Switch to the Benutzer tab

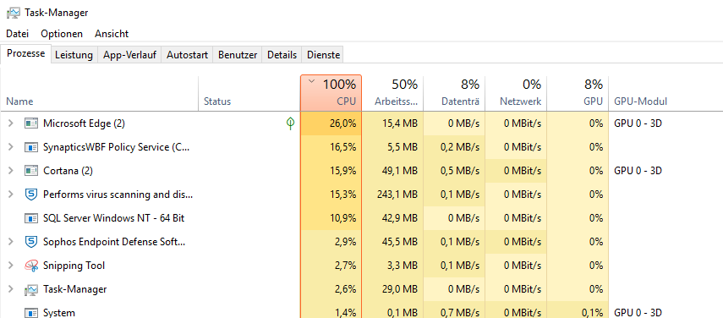238,55
